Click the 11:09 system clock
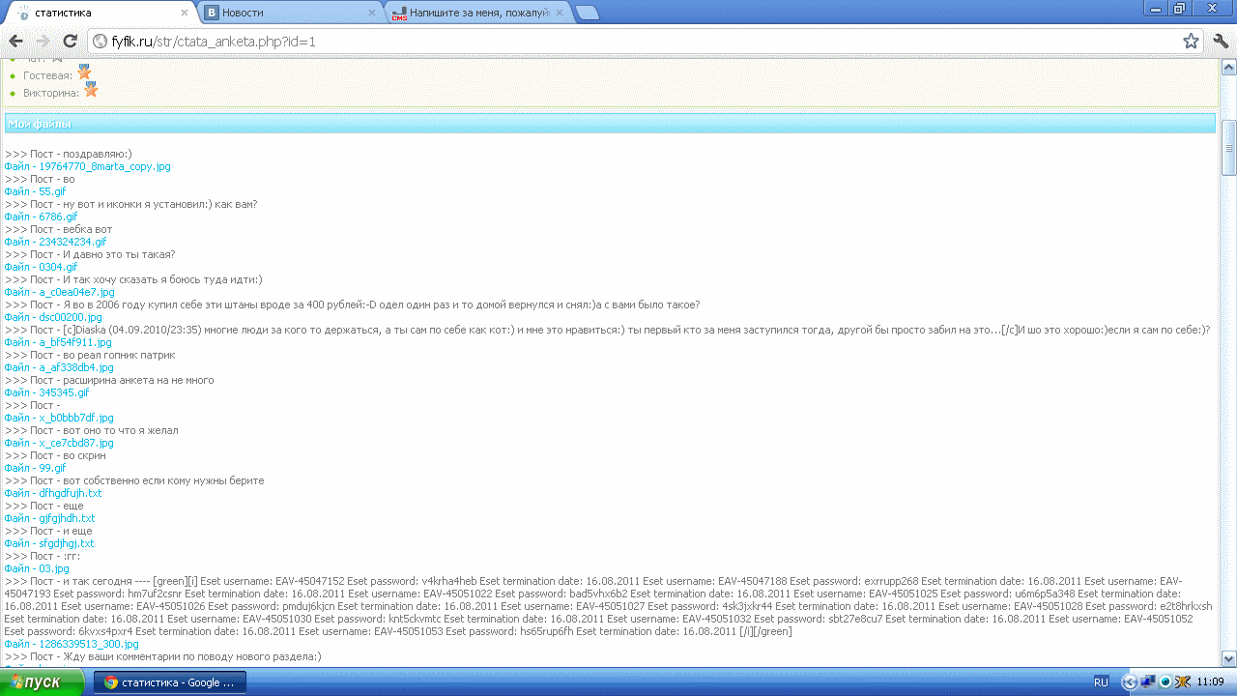Screen dimensions: 1237x696 tap(1210, 681)
